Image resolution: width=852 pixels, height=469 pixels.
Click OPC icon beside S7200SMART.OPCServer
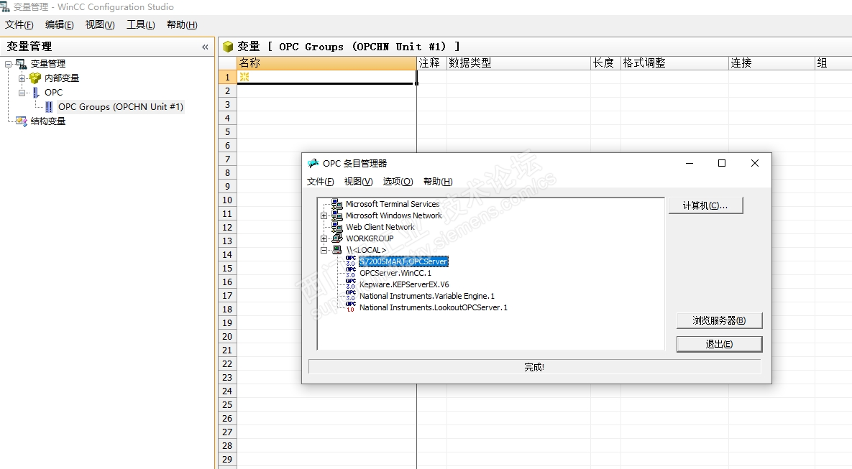(x=350, y=261)
